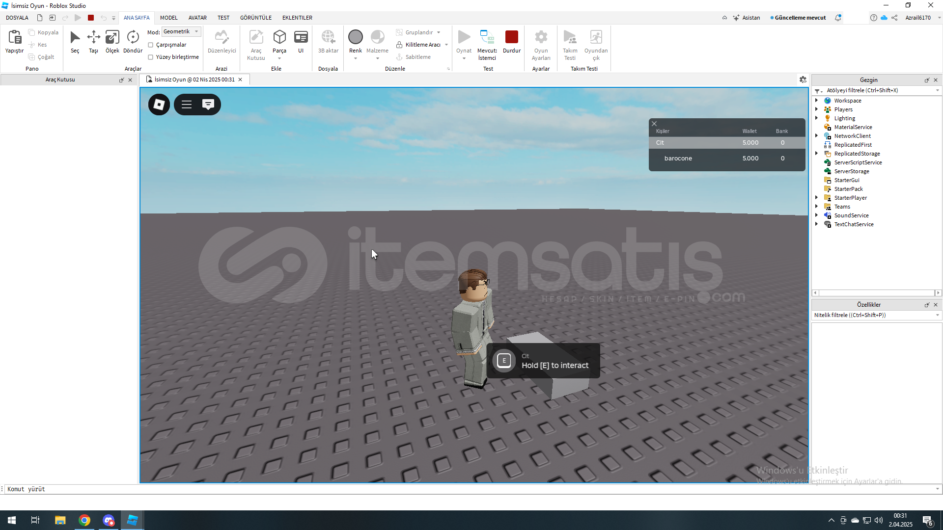Click the notifications bell icon
This screenshot has width=943, height=530.
838,18
